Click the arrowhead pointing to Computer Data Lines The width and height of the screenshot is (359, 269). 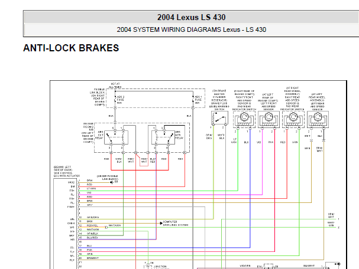tap(161, 223)
